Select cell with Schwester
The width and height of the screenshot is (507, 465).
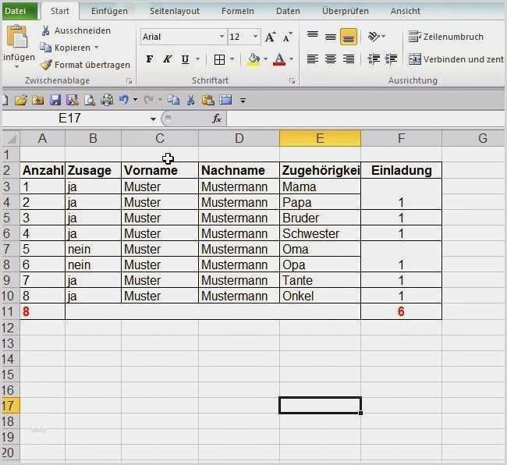320,233
